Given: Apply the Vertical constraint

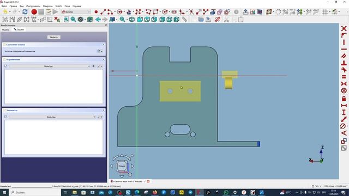Looking at the screenshot, I should 344,42.
